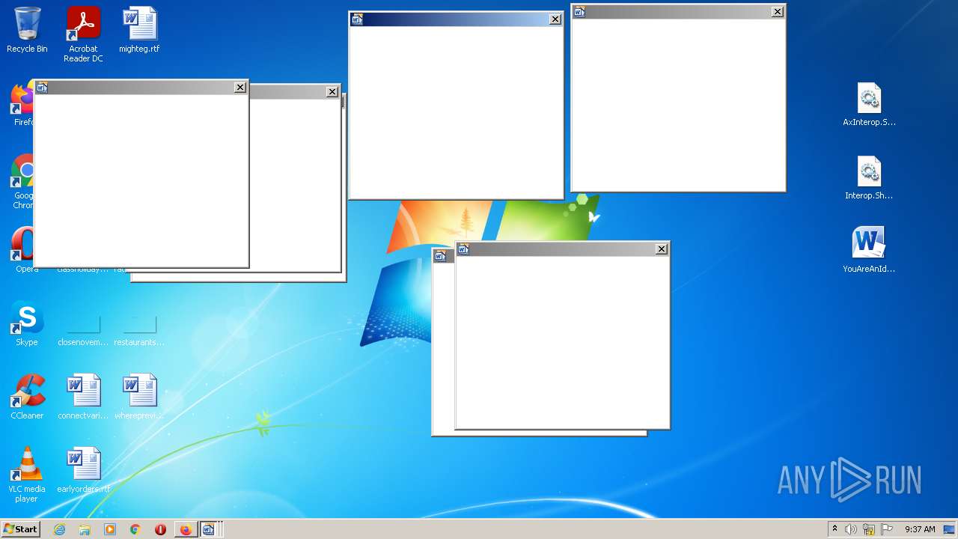Select the earlyorder.rtf document icon
The height and width of the screenshot is (539, 958).
click(83, 470)
